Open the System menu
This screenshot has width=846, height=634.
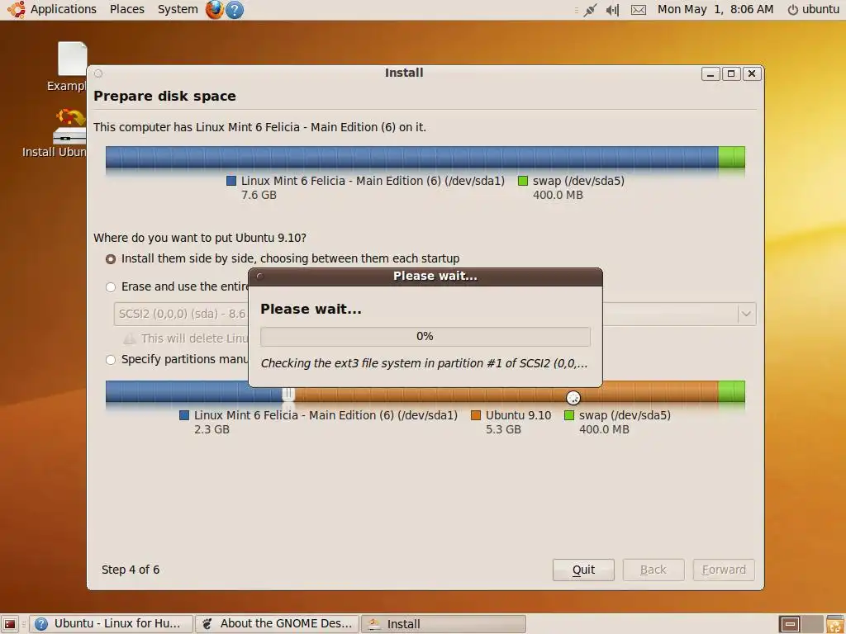[x=178, y=10]
